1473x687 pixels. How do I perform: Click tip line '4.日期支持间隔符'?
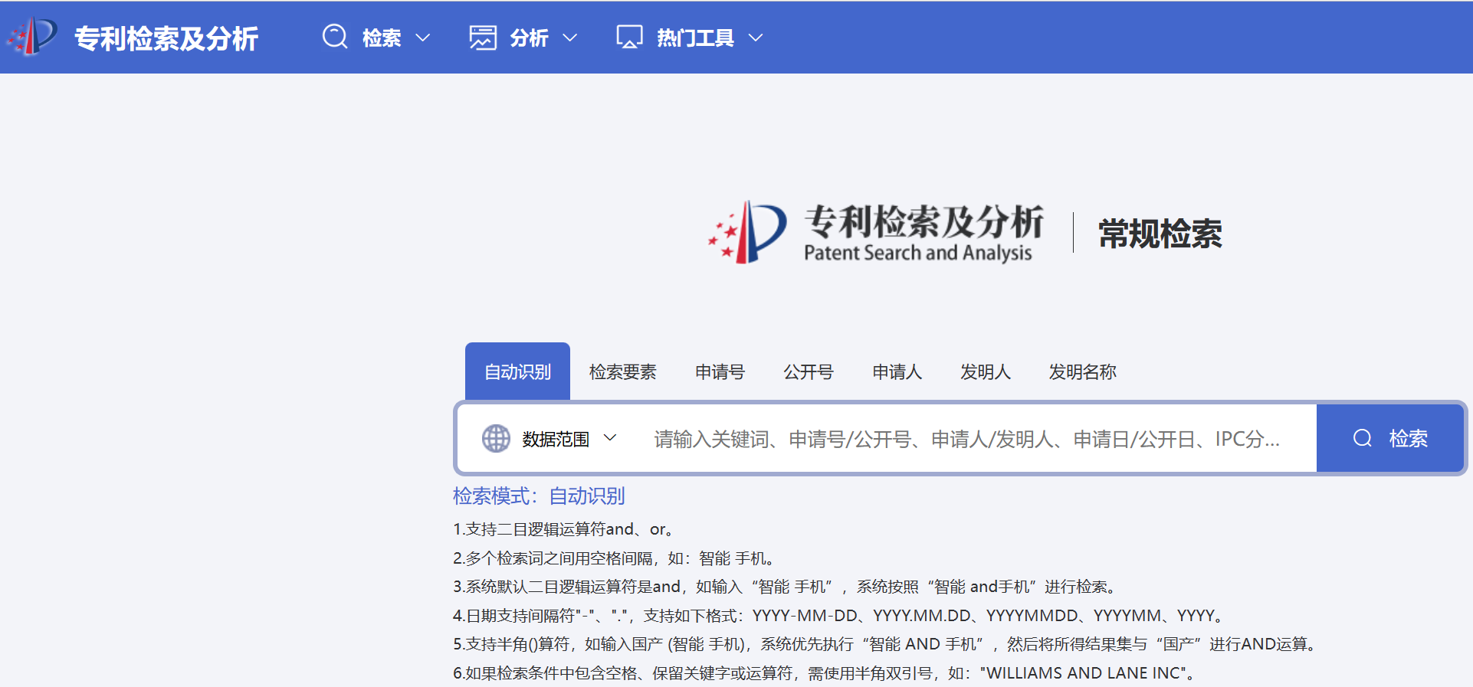[x=840, y=616]
